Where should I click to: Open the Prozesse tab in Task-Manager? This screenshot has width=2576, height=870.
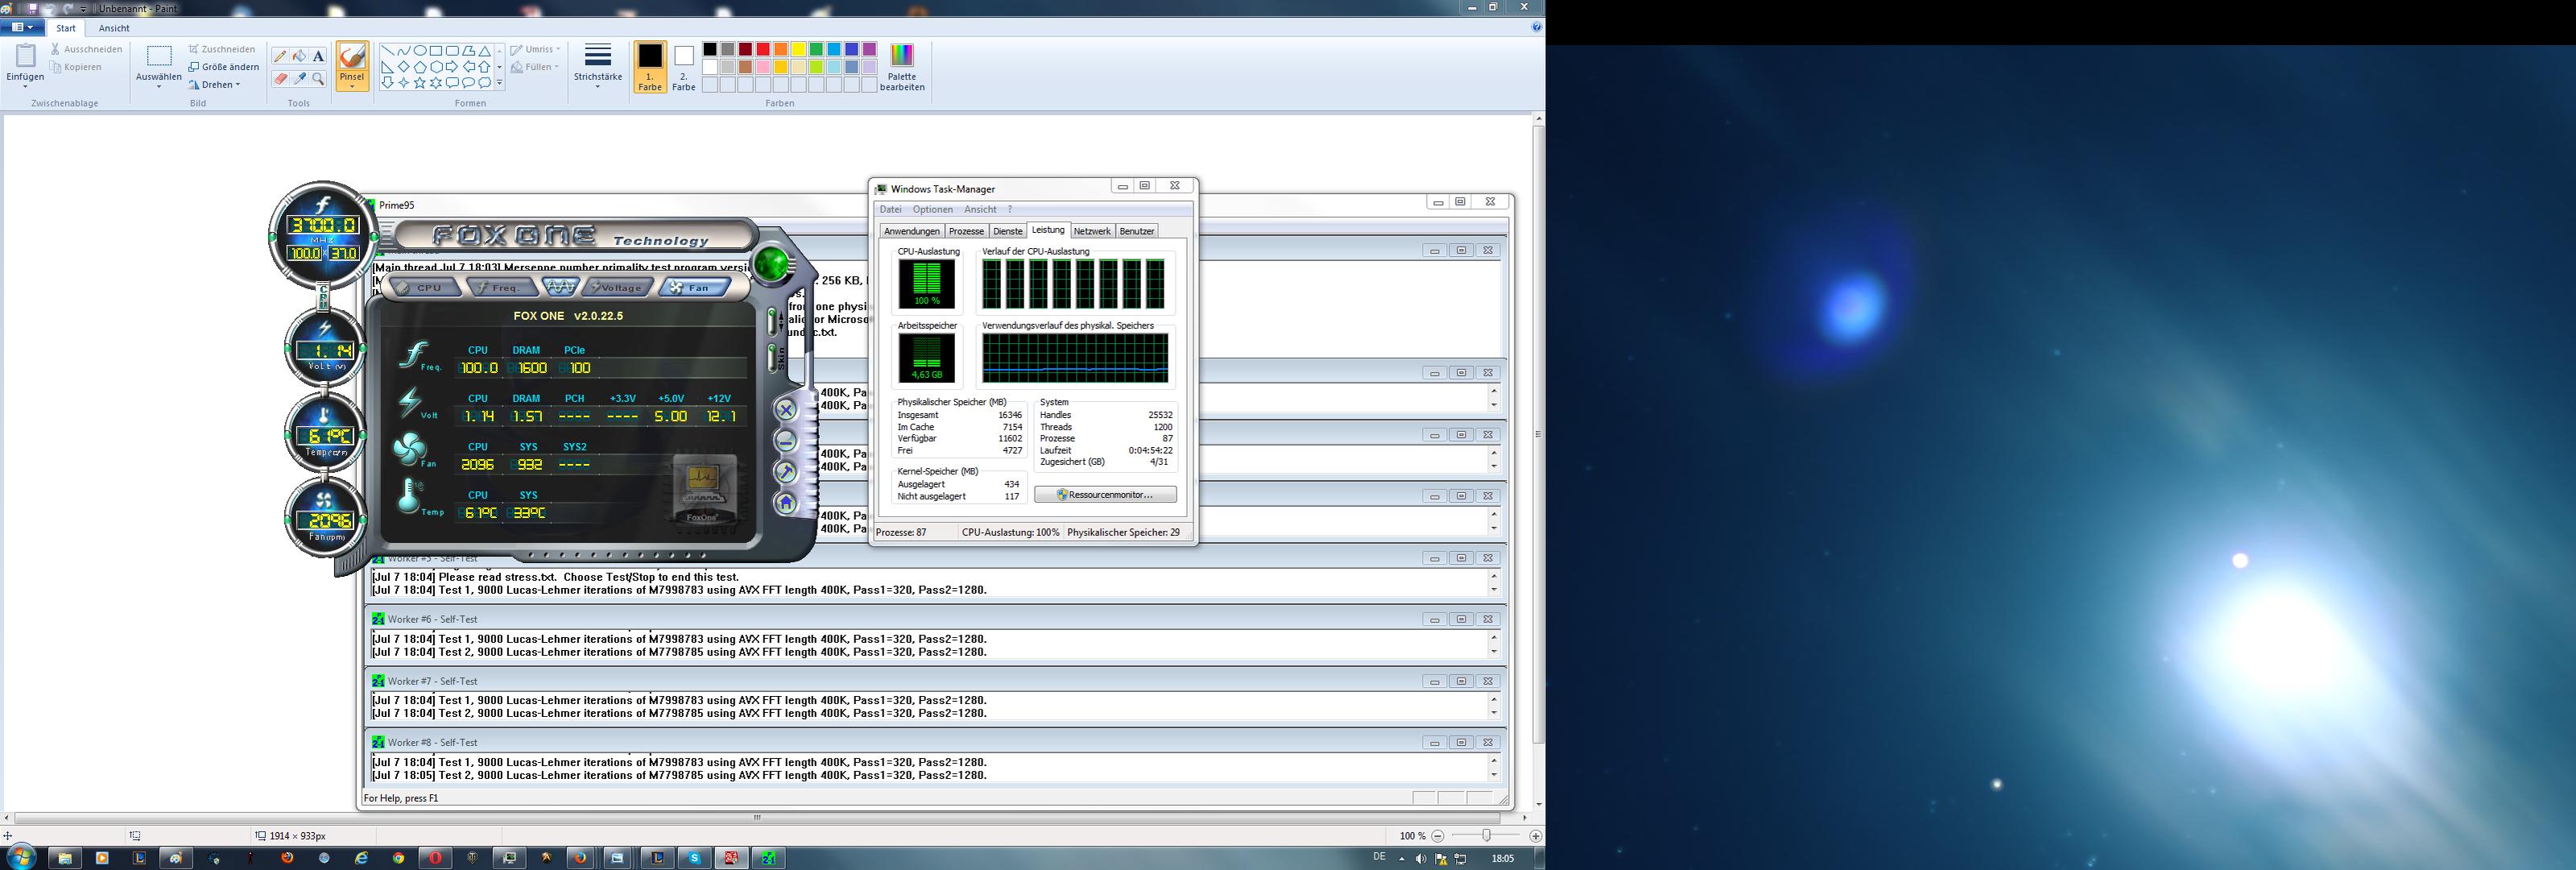coord(966,231)
